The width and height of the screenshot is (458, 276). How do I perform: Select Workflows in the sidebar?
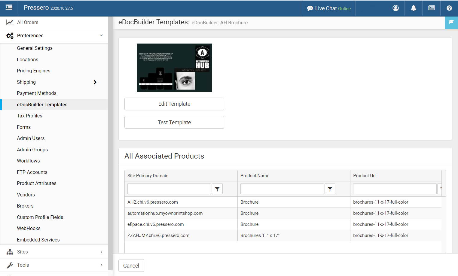28,161
